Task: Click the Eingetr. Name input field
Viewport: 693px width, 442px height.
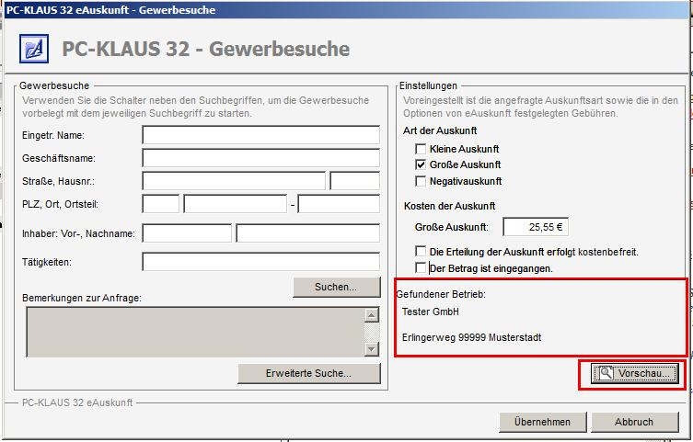Action: coord(260,135)
